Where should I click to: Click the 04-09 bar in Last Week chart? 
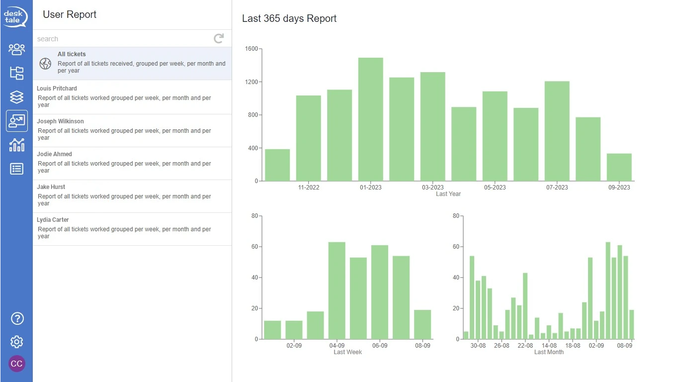(x=337, y=290)
